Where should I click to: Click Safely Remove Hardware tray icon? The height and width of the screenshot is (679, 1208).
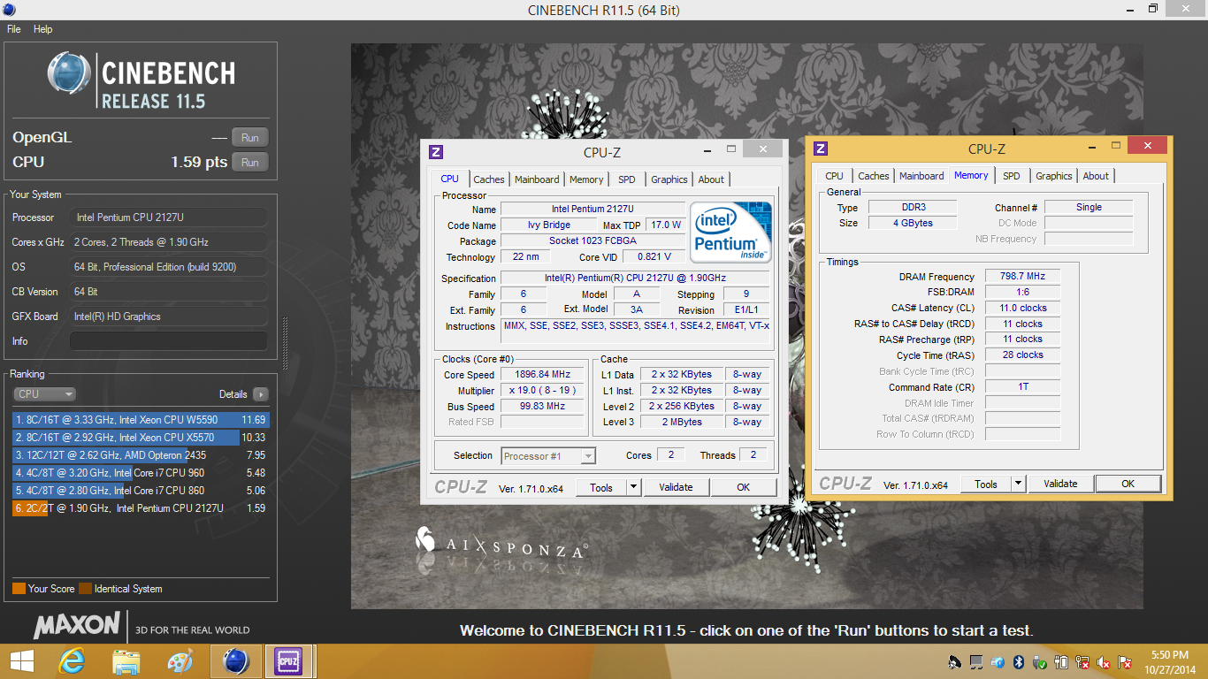pos(1040,662)
